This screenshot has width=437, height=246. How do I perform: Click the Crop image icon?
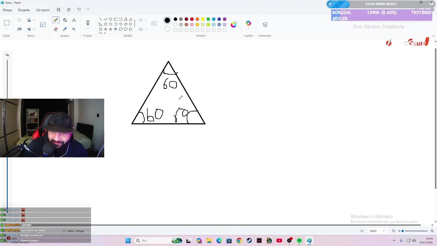[x=19, y=20]
